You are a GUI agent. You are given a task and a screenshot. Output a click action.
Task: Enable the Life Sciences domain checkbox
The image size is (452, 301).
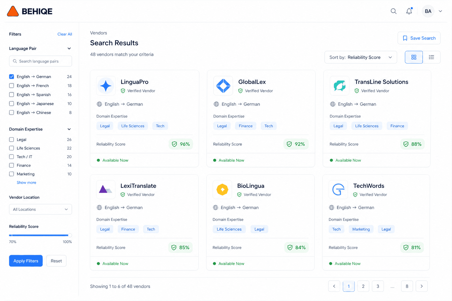tap(11, 148)
